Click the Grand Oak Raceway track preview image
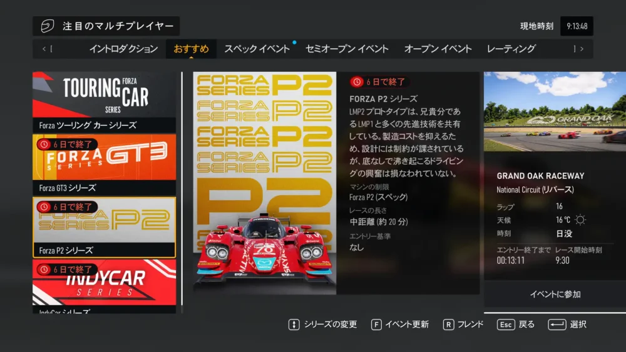 coord(555,112)
